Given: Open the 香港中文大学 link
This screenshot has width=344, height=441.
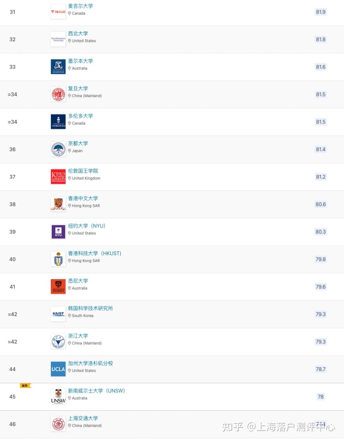Looking at the screenshot, I should click(83, 198).
